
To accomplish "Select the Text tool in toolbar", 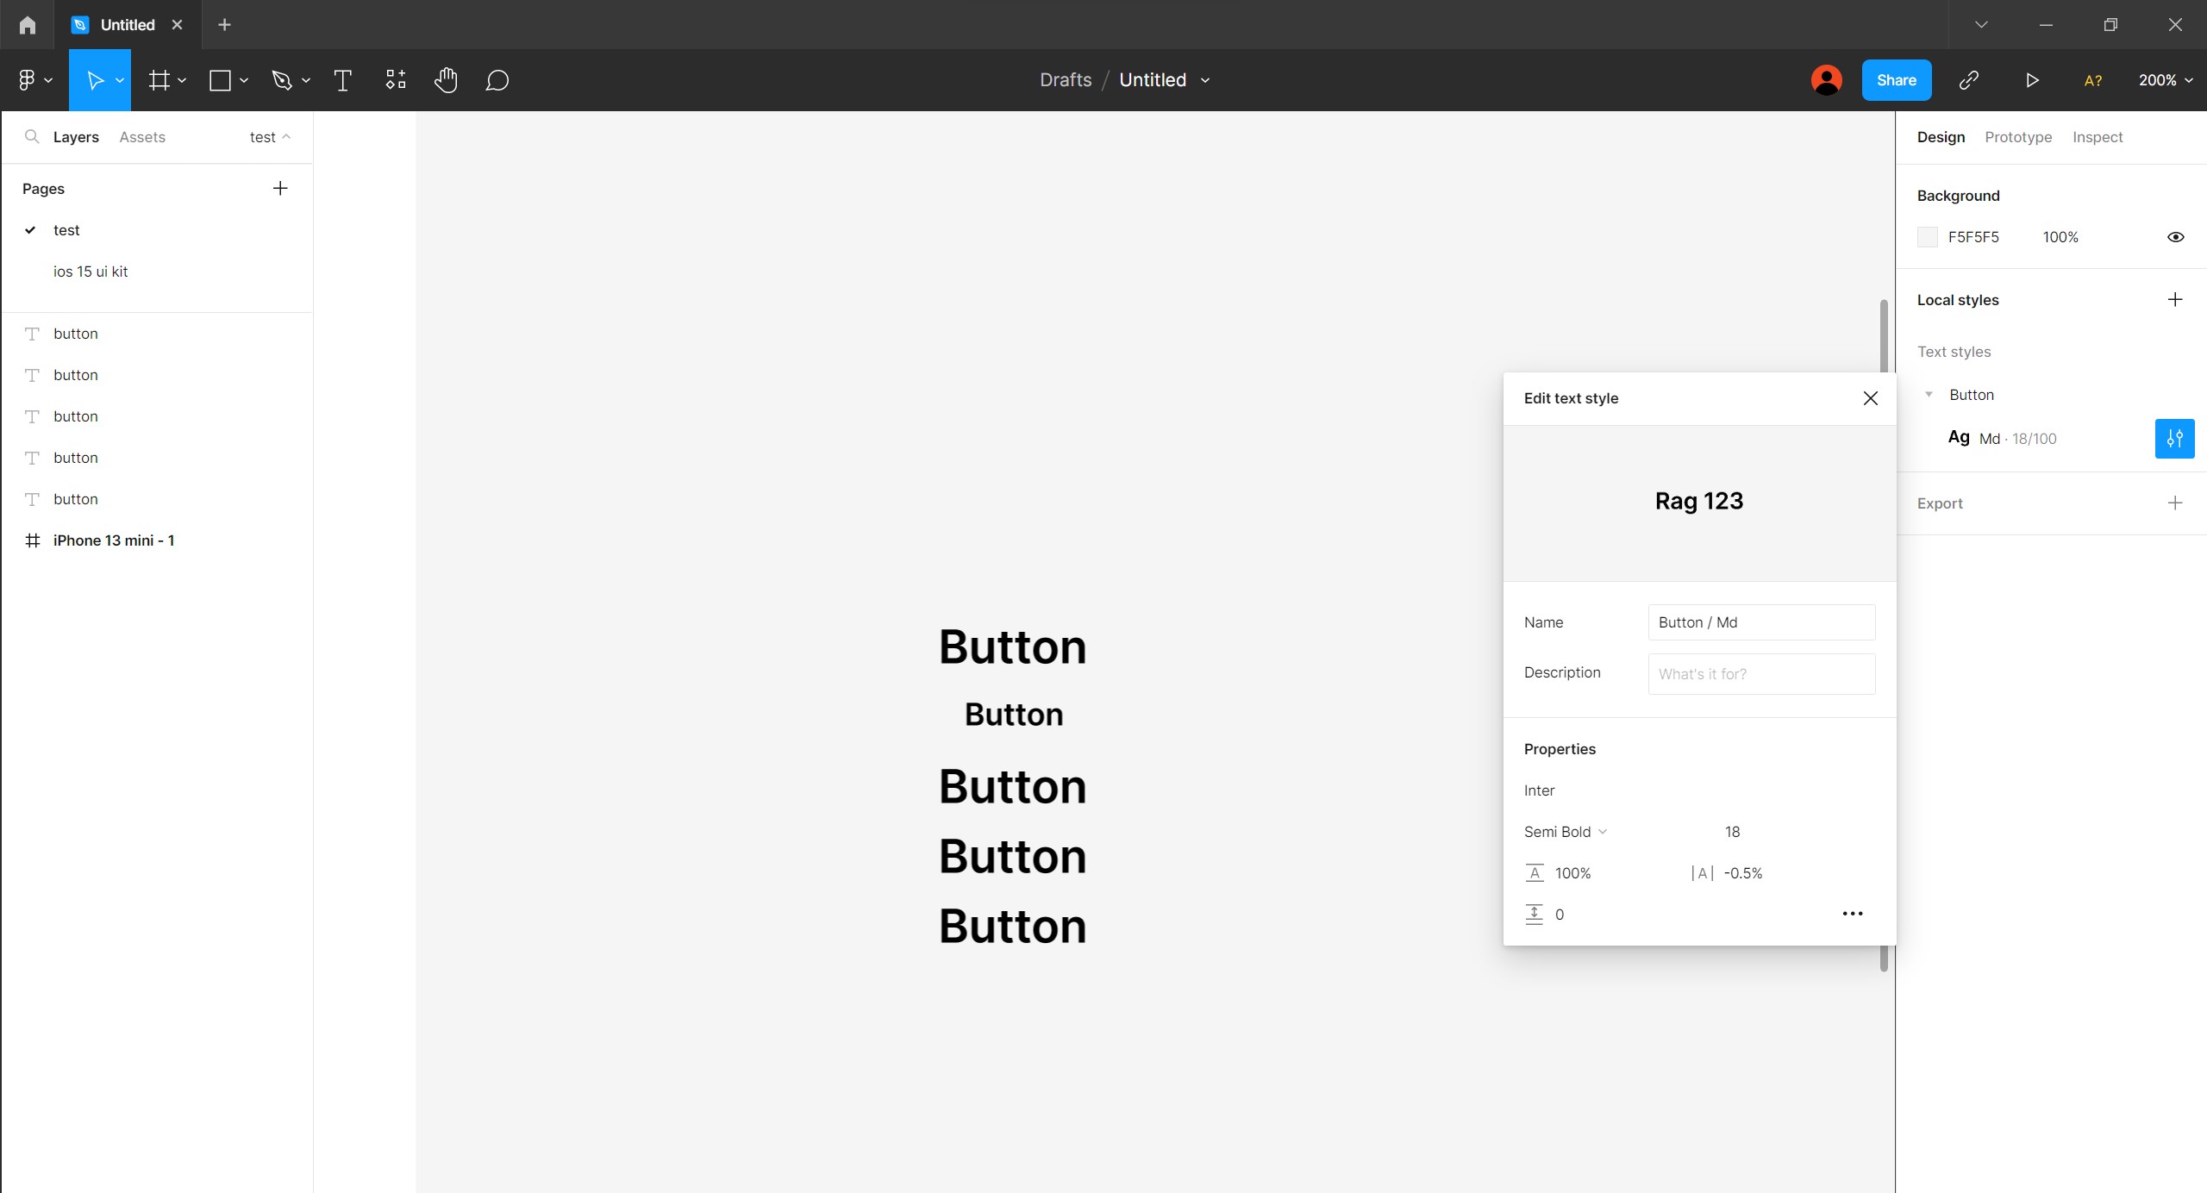I will 342,80.
